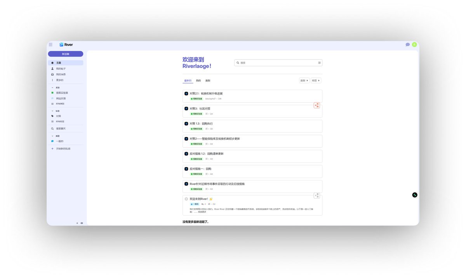Switch to the 最新的 tab
The height and width of the screenshot is (278, 466).
click(x=188, y=81)
